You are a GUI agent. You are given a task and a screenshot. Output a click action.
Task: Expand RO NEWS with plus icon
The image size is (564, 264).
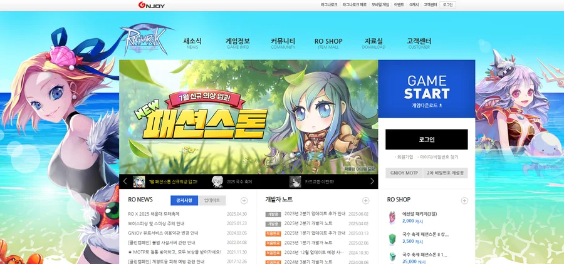coord(244,200)
